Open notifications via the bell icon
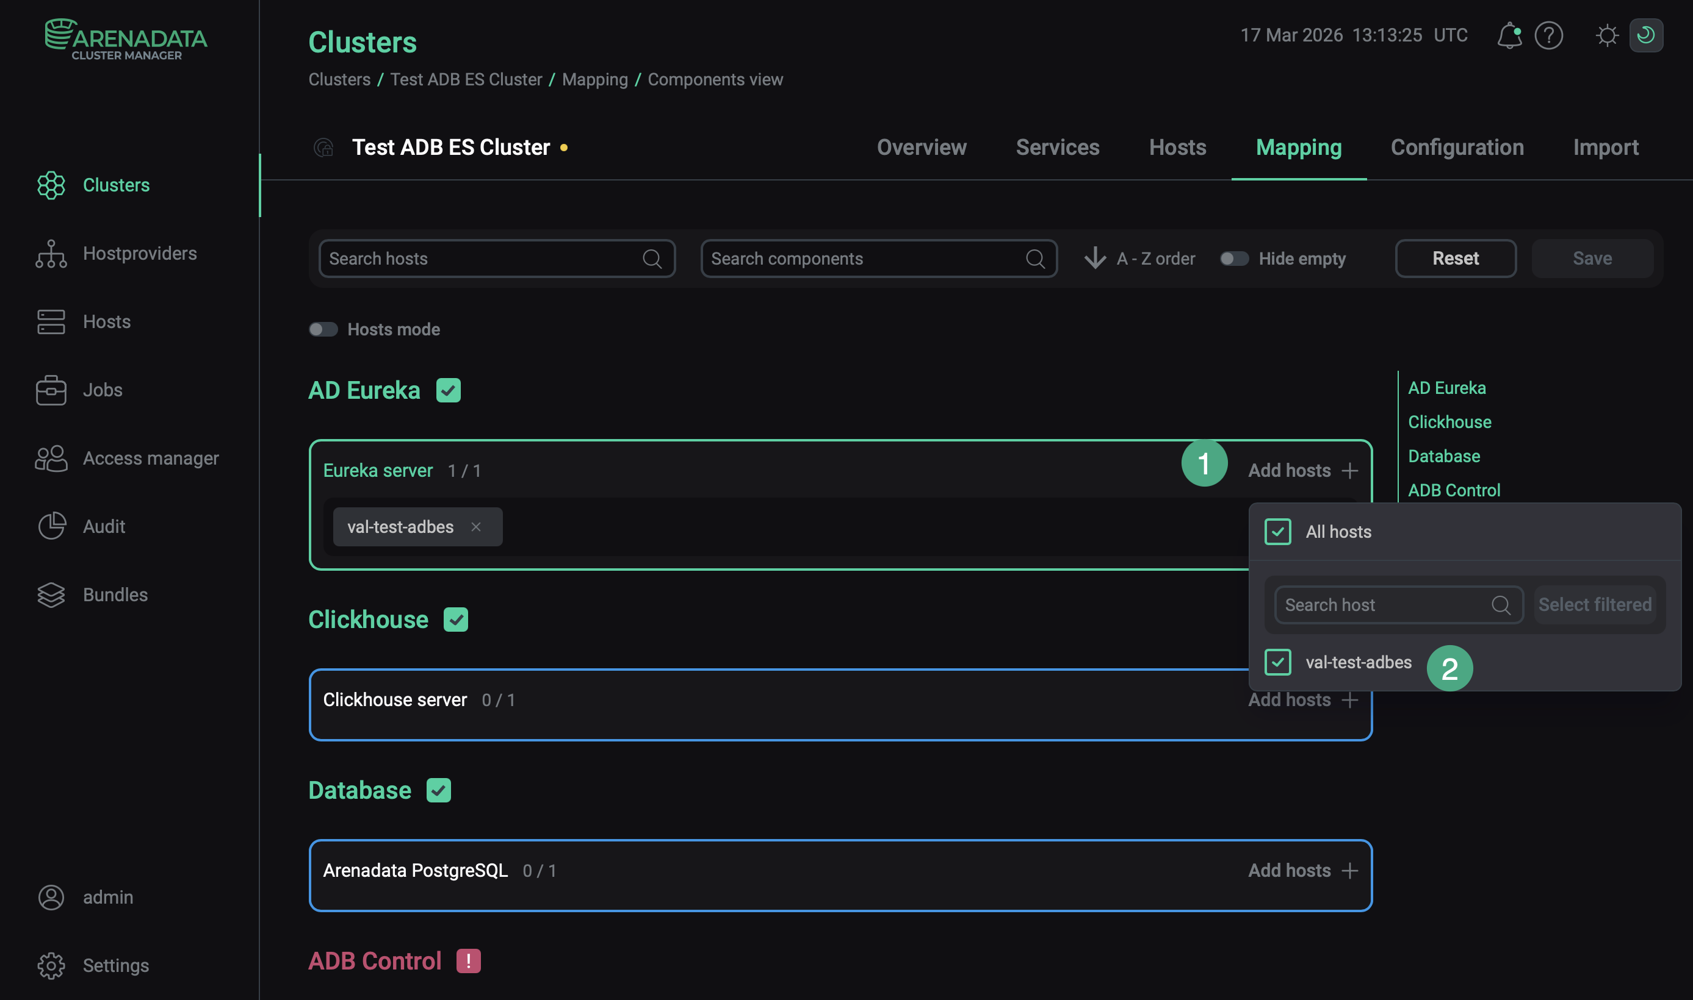 1509,36
